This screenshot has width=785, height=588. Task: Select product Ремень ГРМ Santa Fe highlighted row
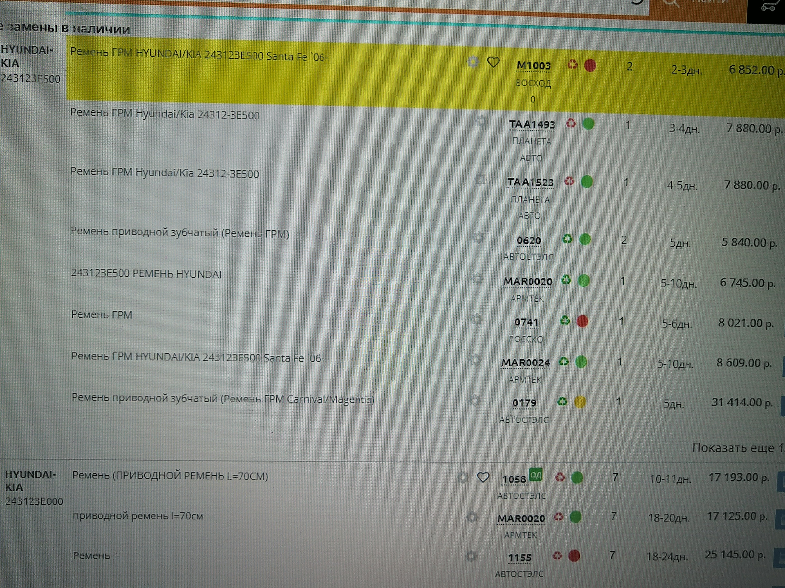tap(199, 55)
